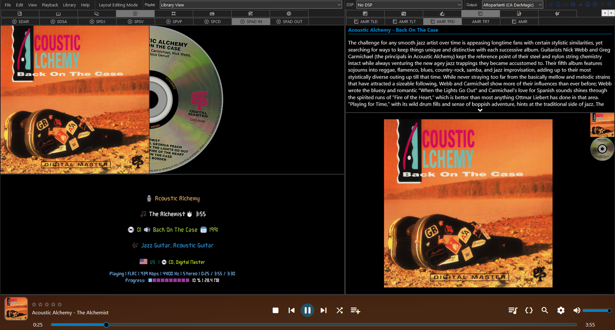Click 'Jazz Guitar, Acoustic Guitar' genre text

pyautogui.click(x=177, y=245)
